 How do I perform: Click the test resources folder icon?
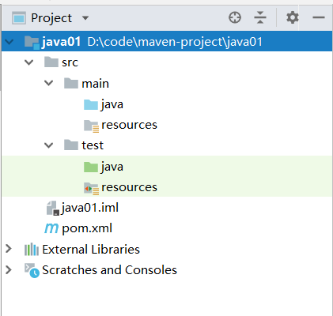[x=92, y=189]
